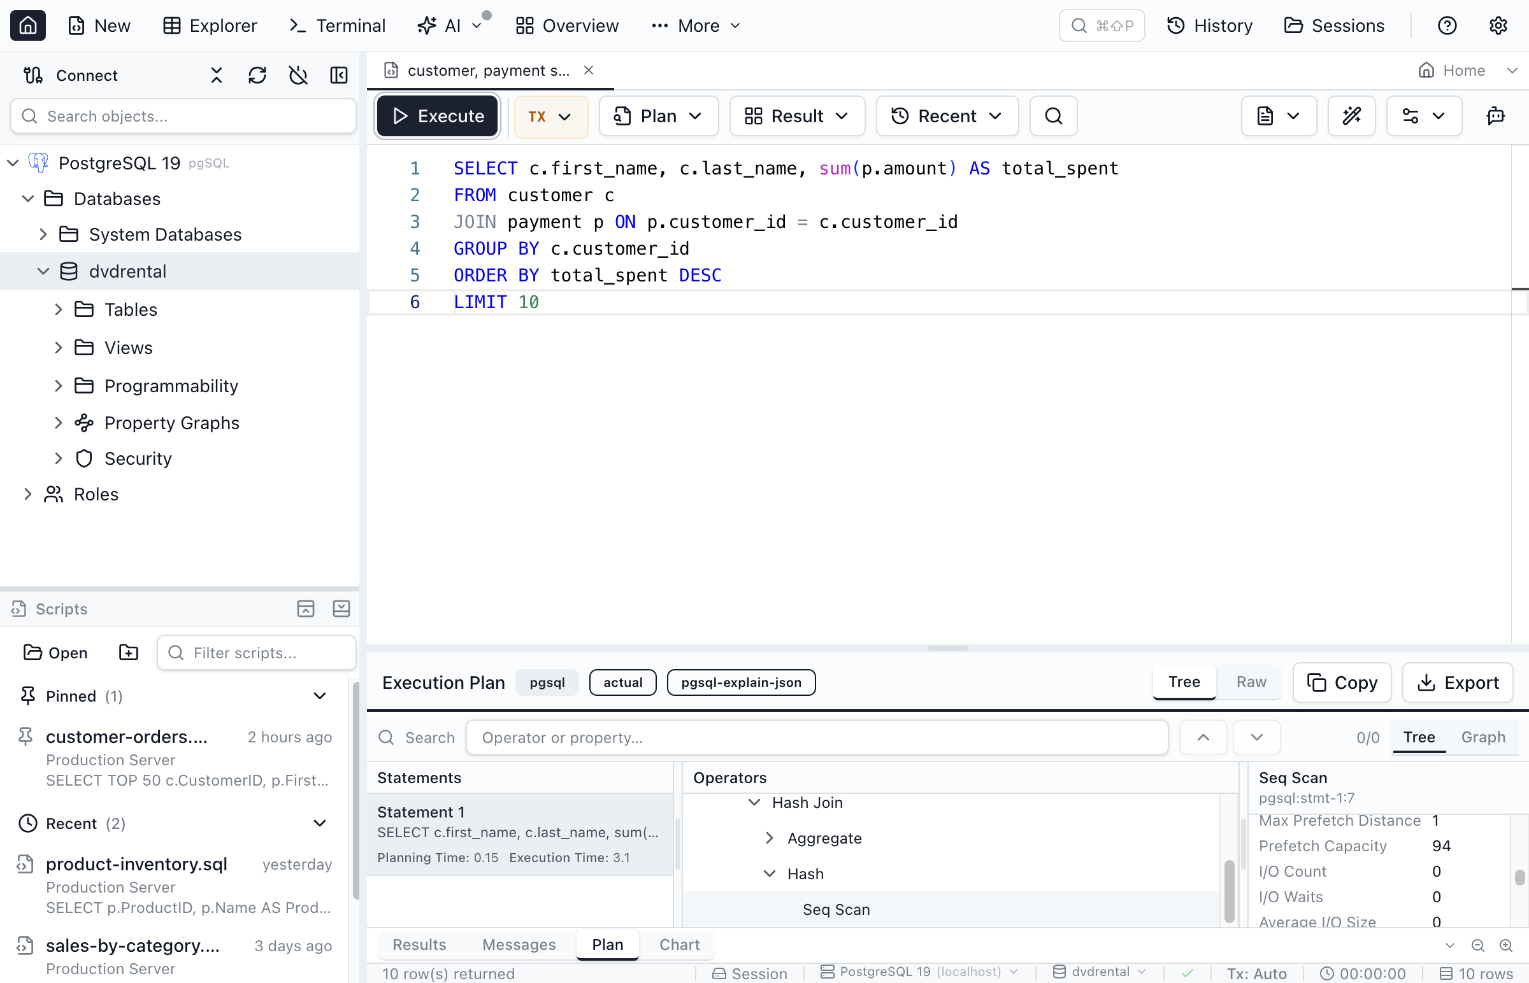Open the Result dropdown
Screen dimensions: 1529x983
coord(797,116)
